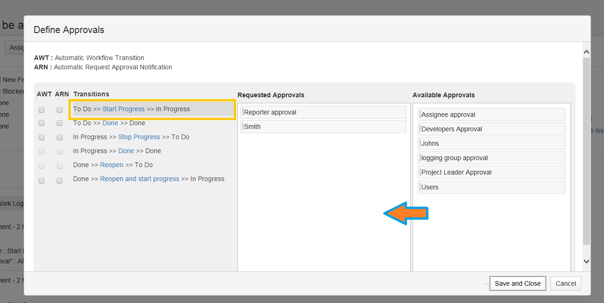Select the Reopen and start progress link

pos(139,179)
